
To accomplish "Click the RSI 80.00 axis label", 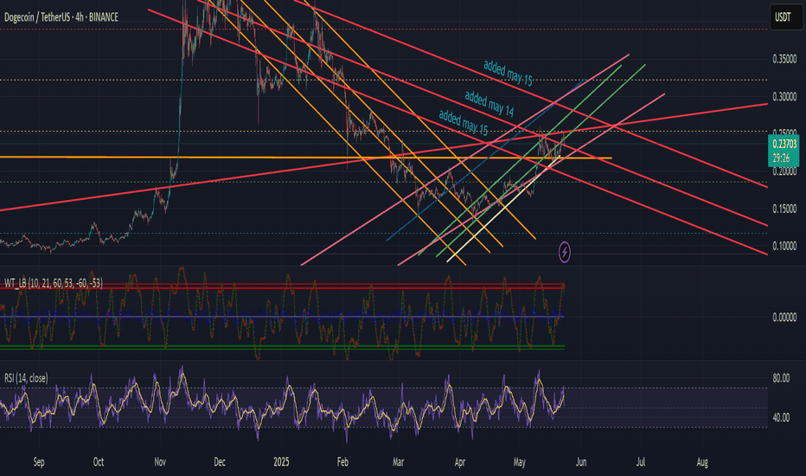I will [x=781, y=378].
